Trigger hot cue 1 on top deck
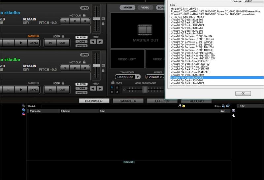Viewport: 264px width, 180px height. (65, 21)
